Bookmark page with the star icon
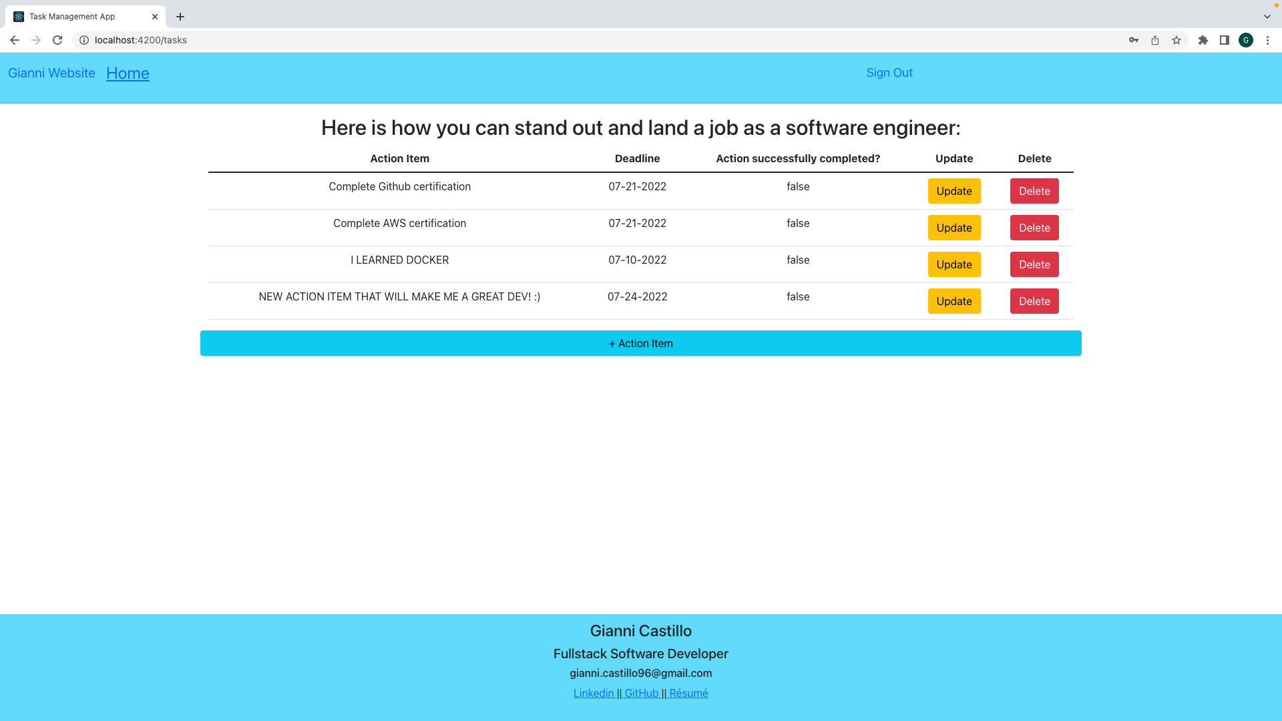1282x721 pixels. (x=1177, y=40)
